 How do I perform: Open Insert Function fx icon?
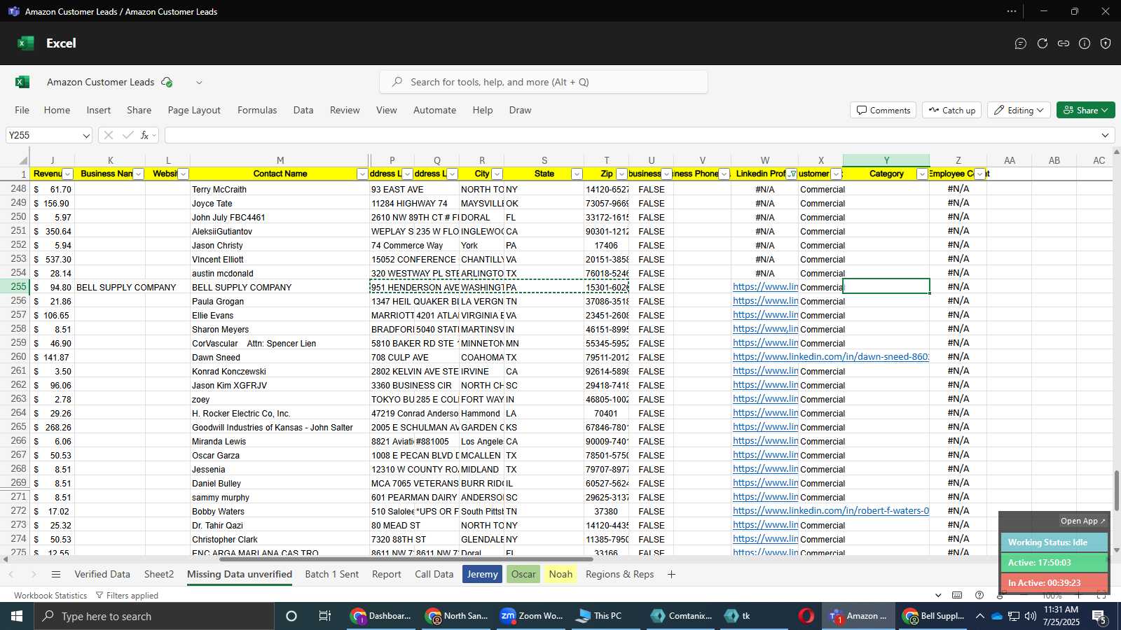pyautogui.click(x=145, y=135)
